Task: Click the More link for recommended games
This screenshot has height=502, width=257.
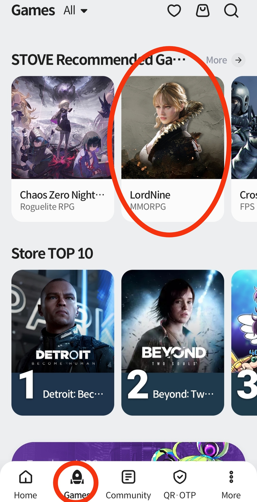Action: [216, 60]
